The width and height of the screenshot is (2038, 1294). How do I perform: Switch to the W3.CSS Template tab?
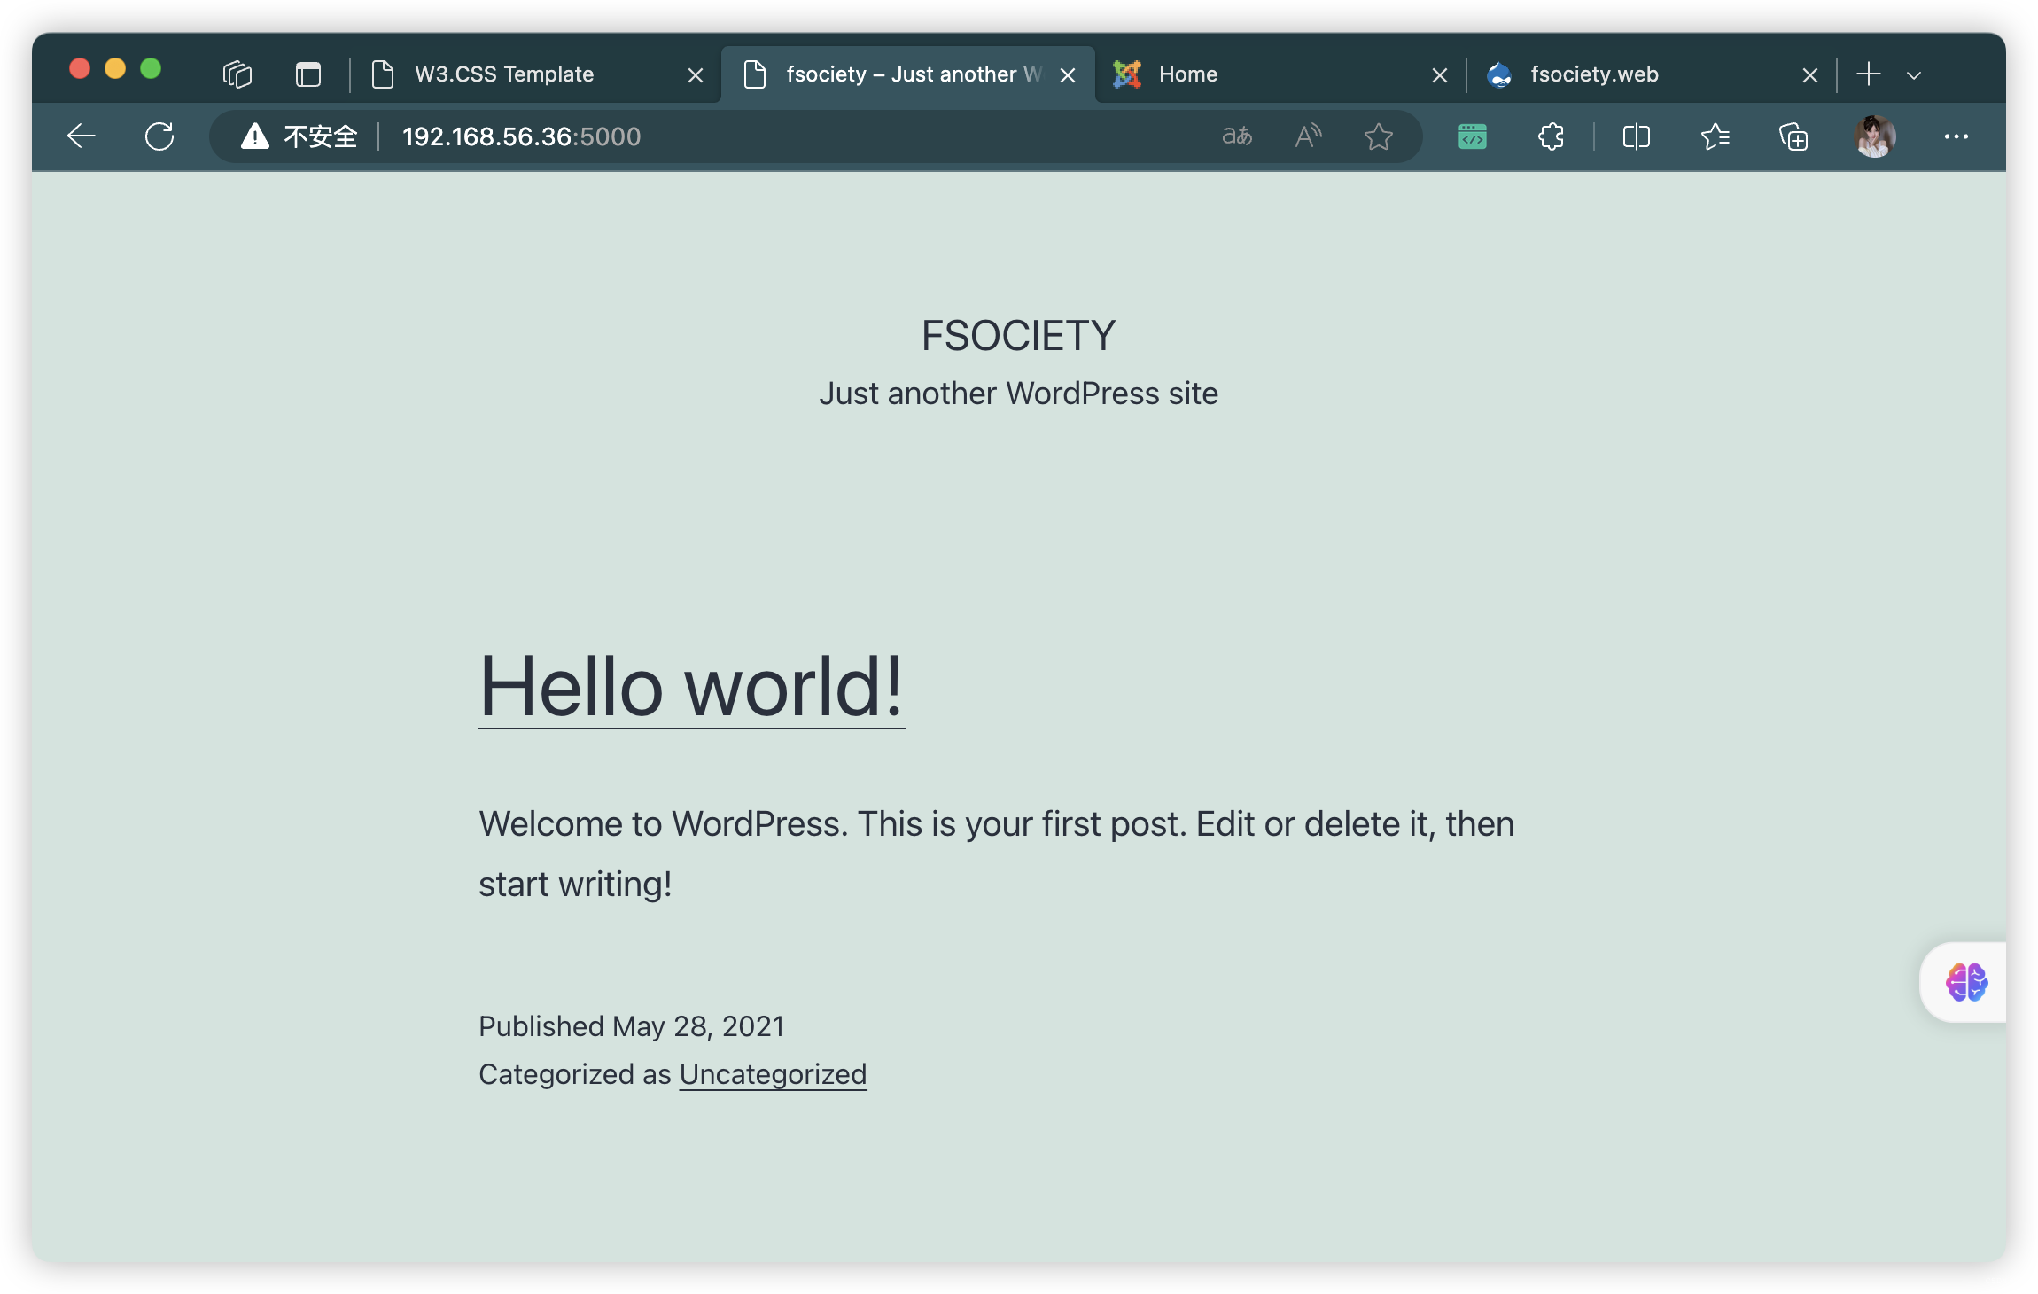pyautogui.click(x=504, y=74)
